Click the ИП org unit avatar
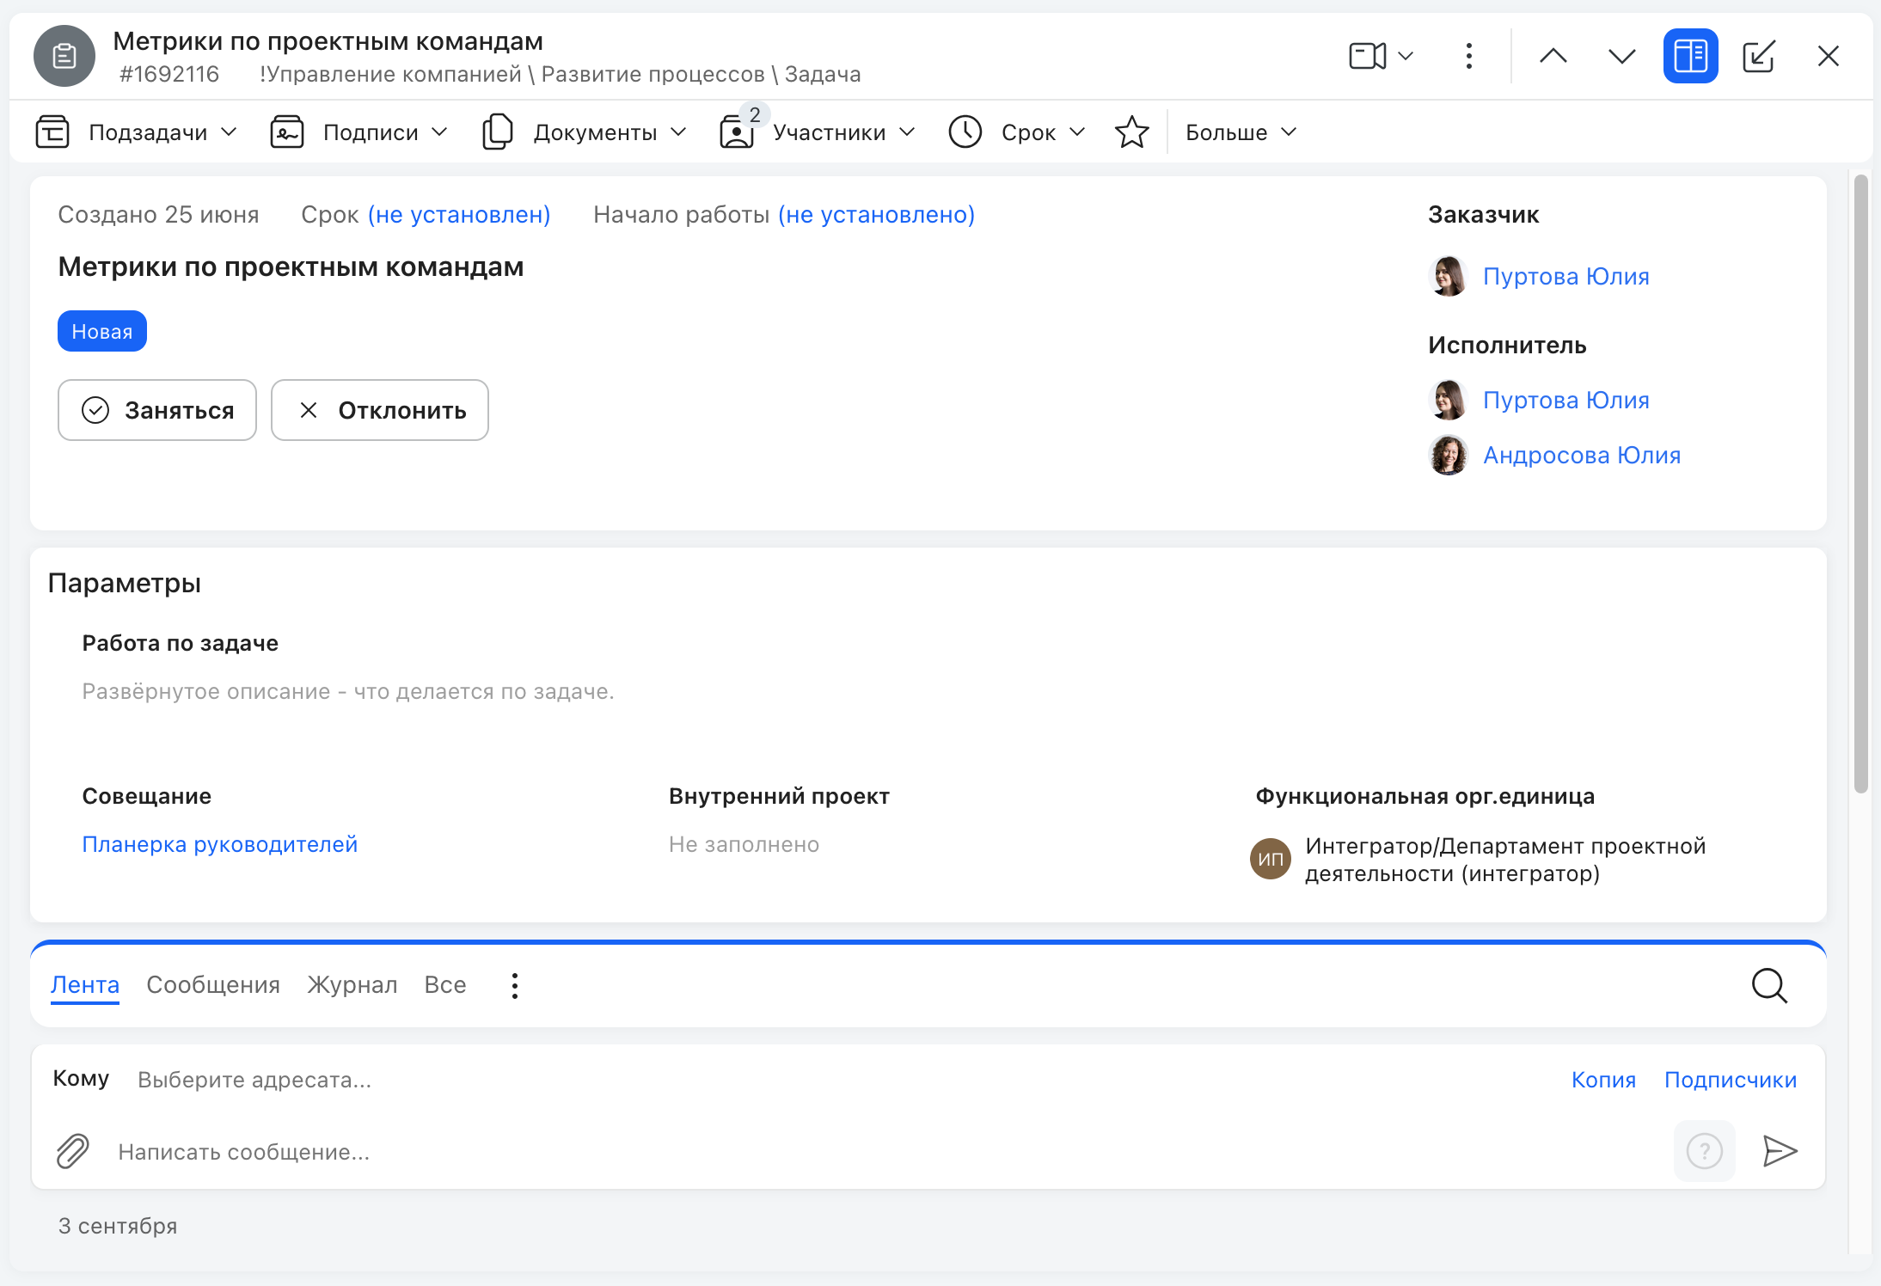 tap(1271, 860)
